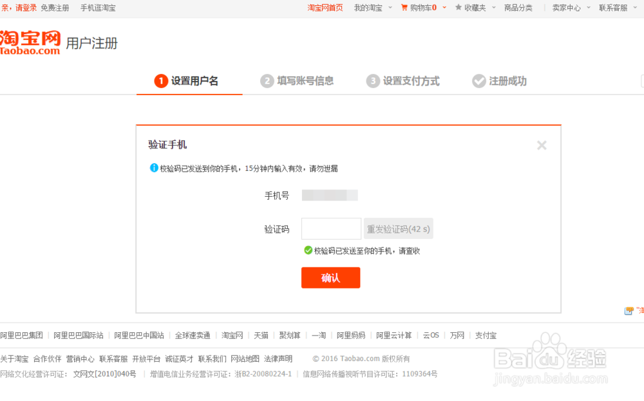Image resolution: width=644 pixels, height=401 pixels.
Task: Click the step 3 circle for 设置支付方式
Action: pyautogui.click(x=373, y=81)
